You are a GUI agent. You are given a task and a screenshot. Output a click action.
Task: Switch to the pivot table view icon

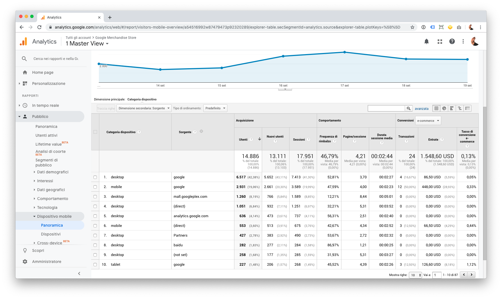[467, 108]
